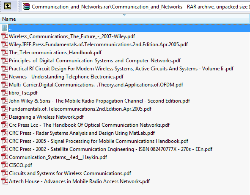The image size is (250, 195).
Task: Select Communication_Systems__4ed__Haykin.pdf
Action: [x=58, y=157]
